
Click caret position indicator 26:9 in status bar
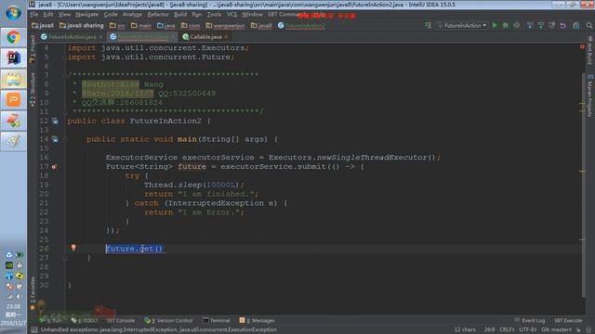[x=489, y=329]
